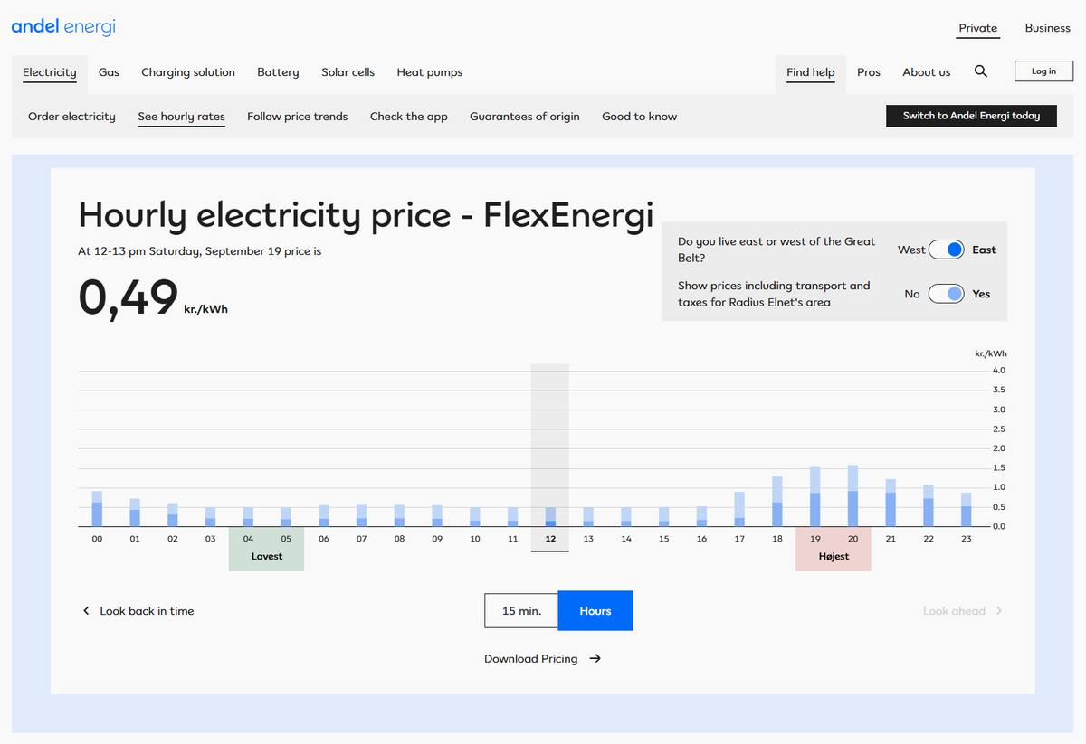
Task: Click Switch to Andel Energi today
Action: (971, 116)
